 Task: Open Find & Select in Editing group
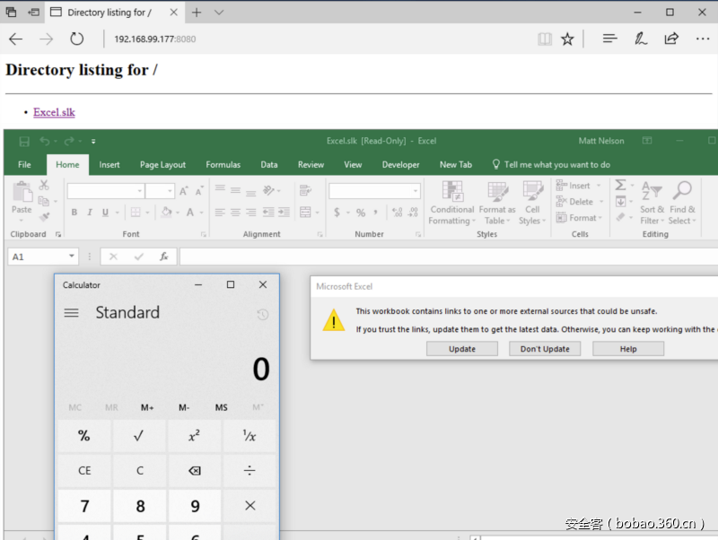tap(681, 203)
